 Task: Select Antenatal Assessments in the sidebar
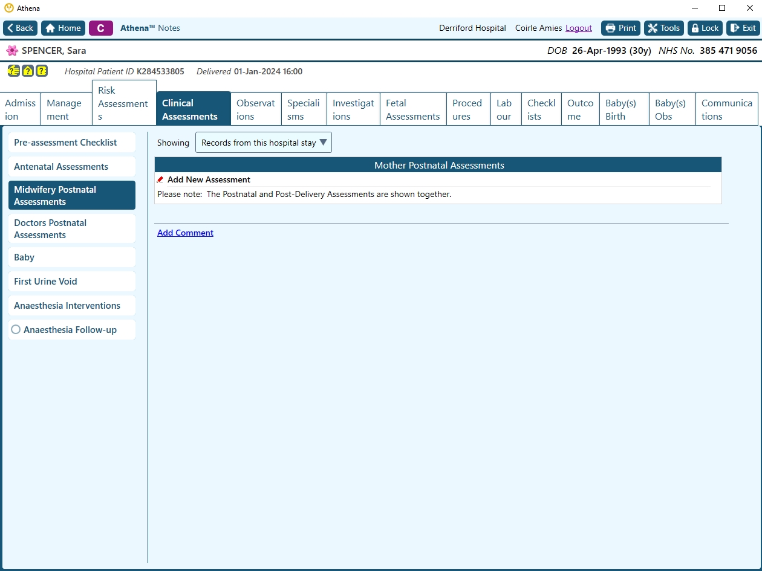72,167
